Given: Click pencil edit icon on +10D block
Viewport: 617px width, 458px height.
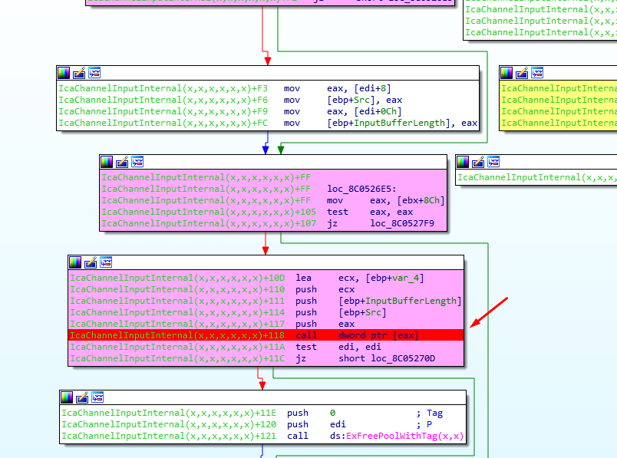Looking at the screenshot, I should (x=91, y=262).
